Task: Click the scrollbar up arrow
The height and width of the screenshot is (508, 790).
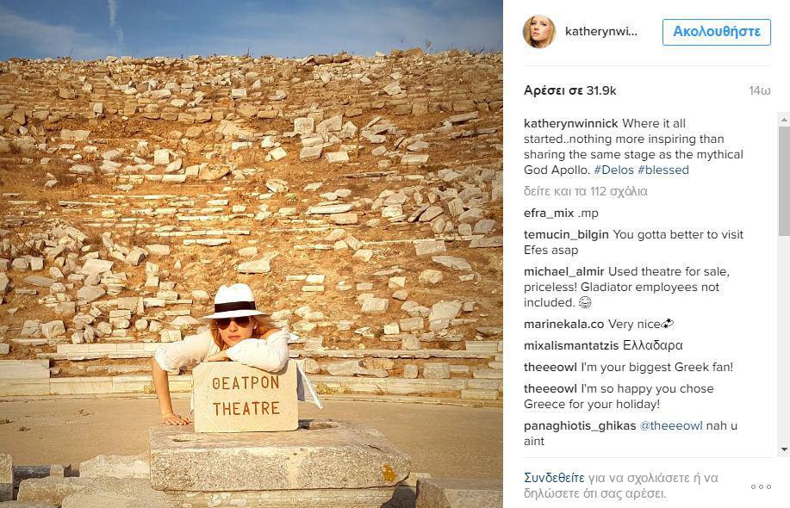Action: [784, 120]
